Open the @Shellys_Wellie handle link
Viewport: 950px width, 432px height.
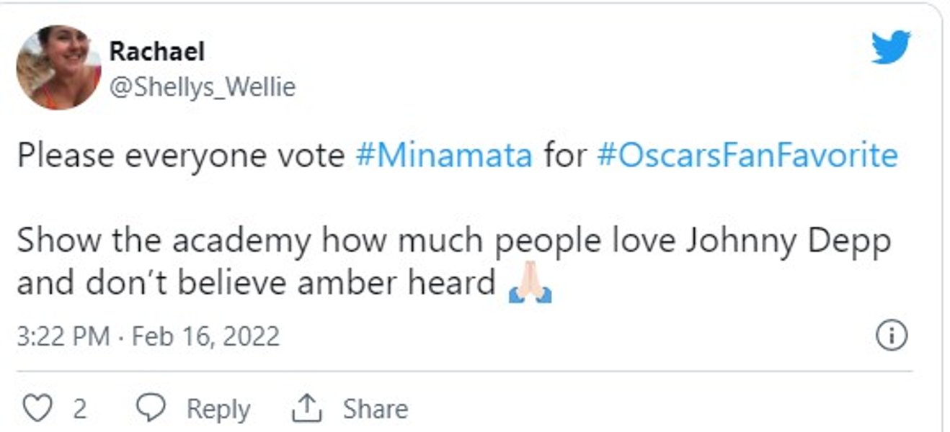coord(202,87)
